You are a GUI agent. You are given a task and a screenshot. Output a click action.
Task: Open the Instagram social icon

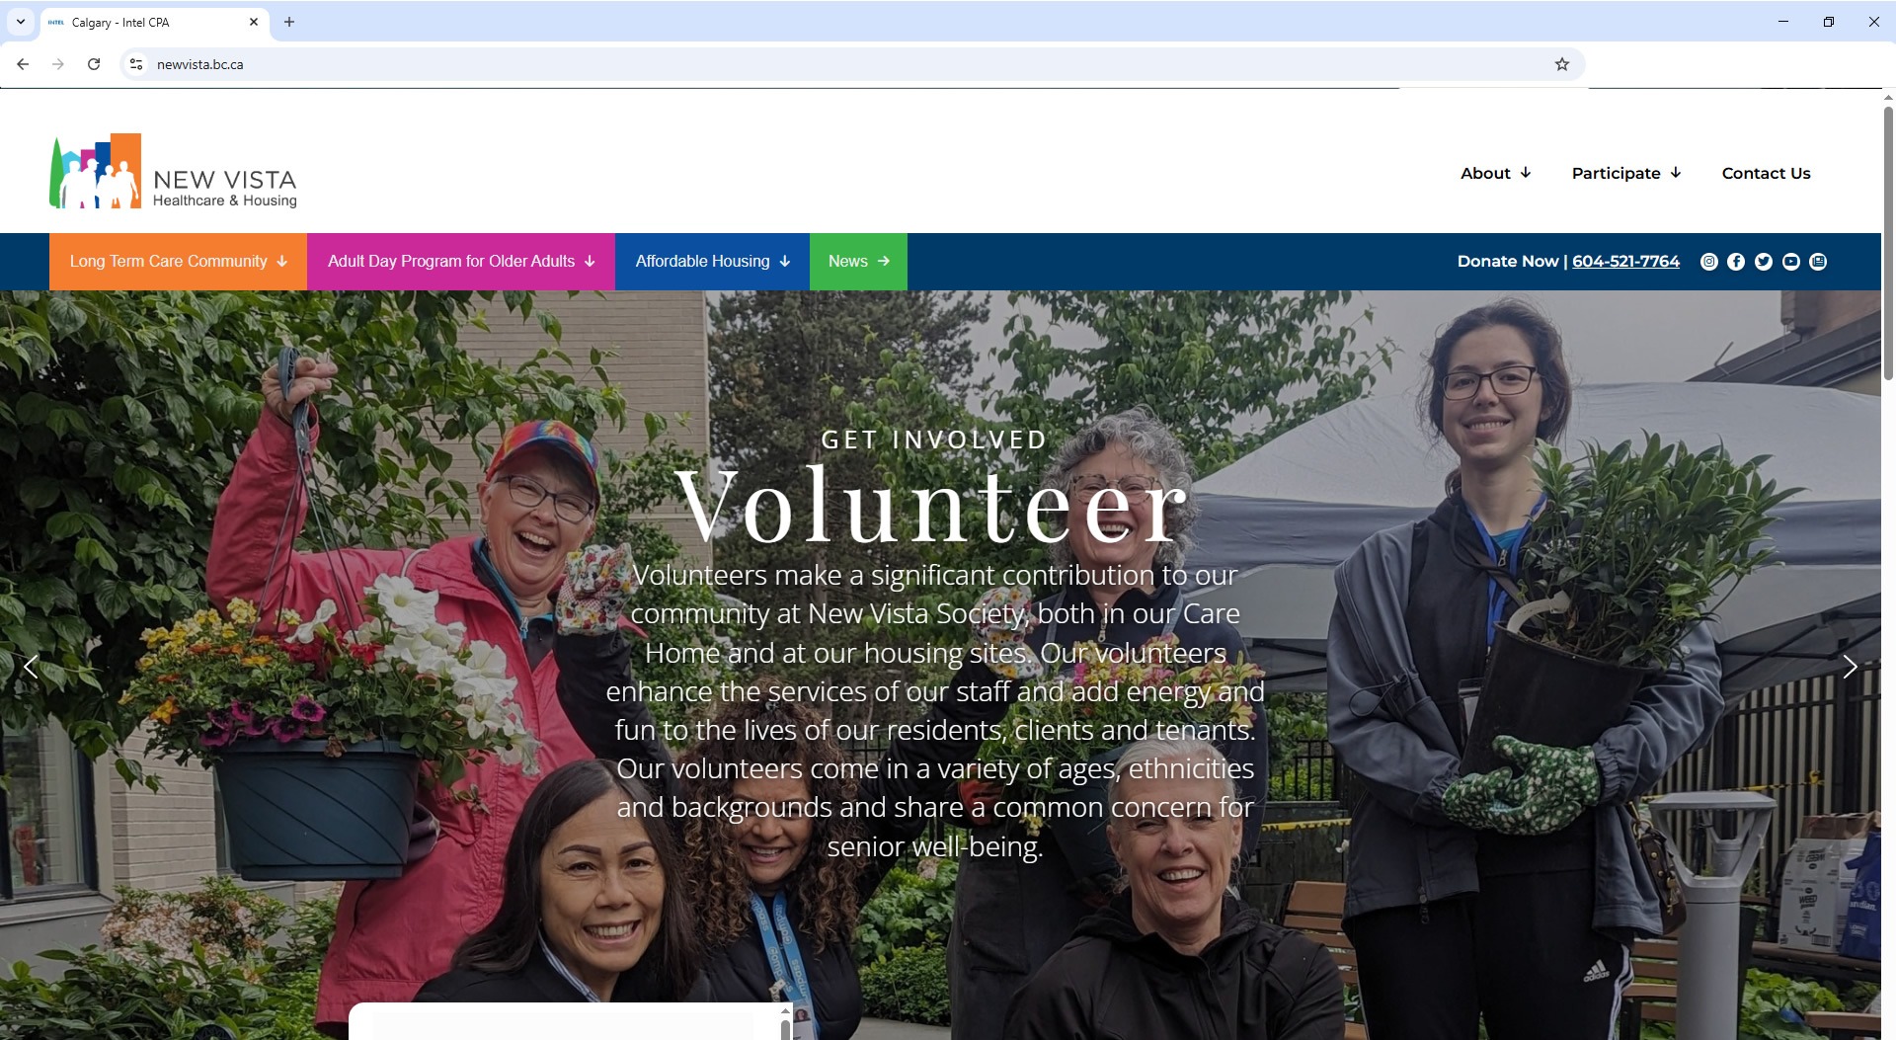[1708, 262]
